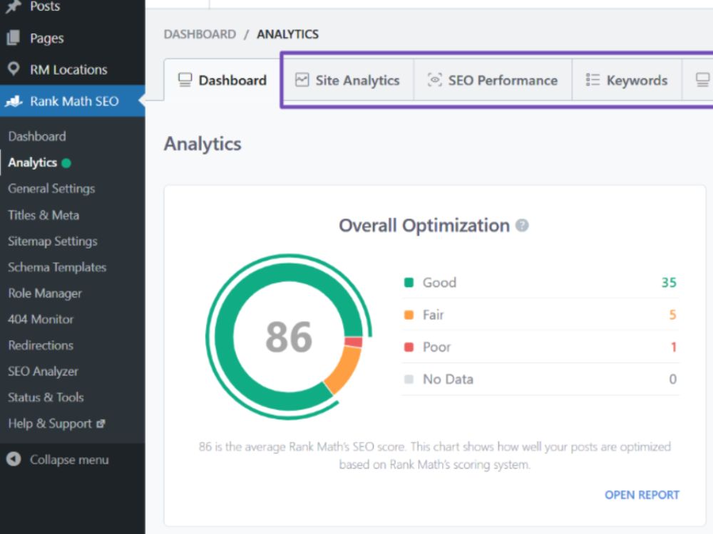Screen dimensions: 713x534
Task: Click the Pages icon in sidebar
Action: [x=14, y=38]
